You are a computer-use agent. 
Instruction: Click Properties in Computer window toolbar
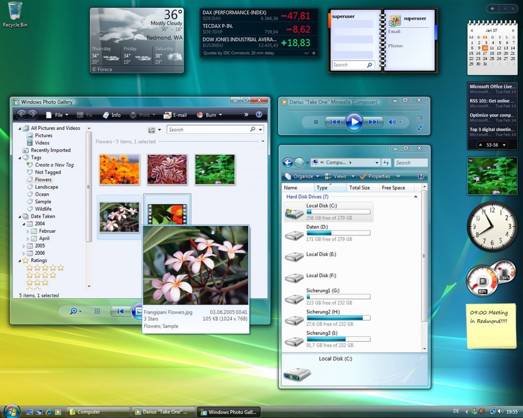coord(375,176)
